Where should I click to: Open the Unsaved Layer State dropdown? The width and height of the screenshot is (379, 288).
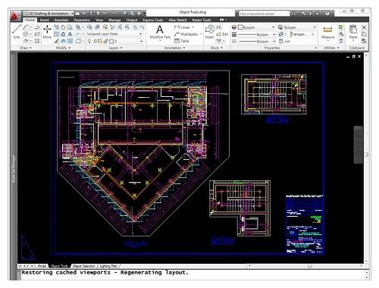[x=114, y=34]
